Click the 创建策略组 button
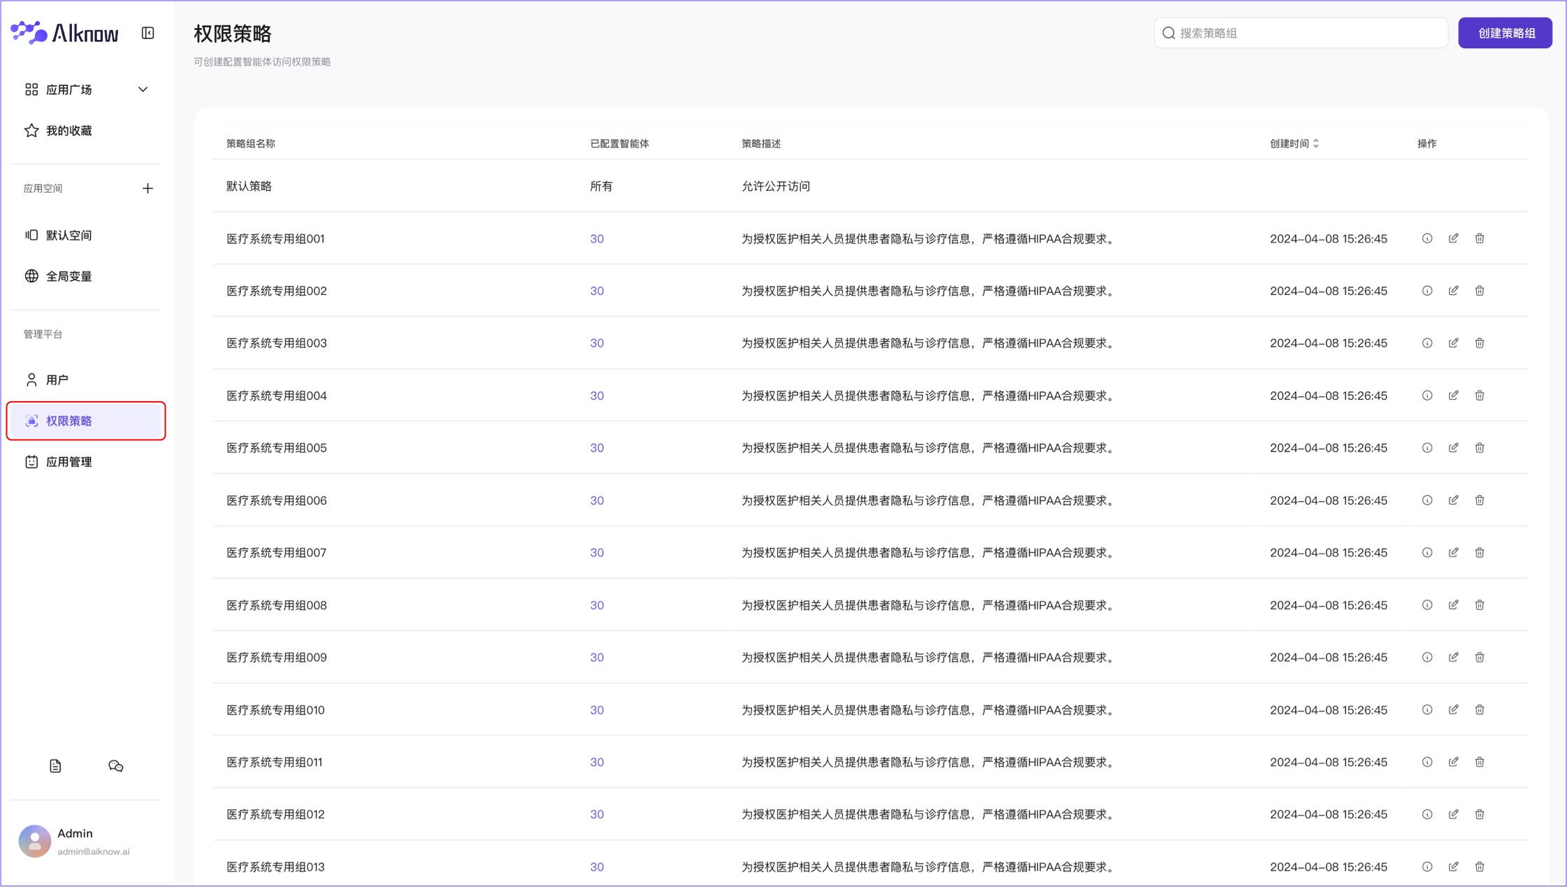 1505,33
